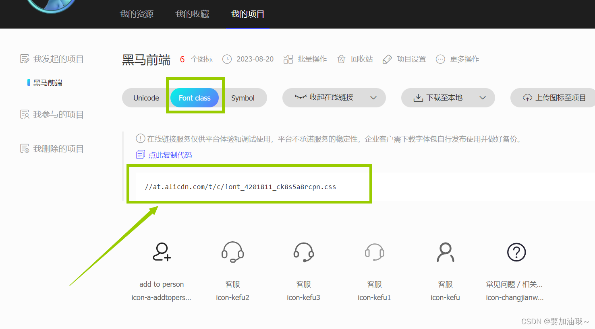Click the 点此复制代码 link
The image size is (595, 329).
coord(170,155)
